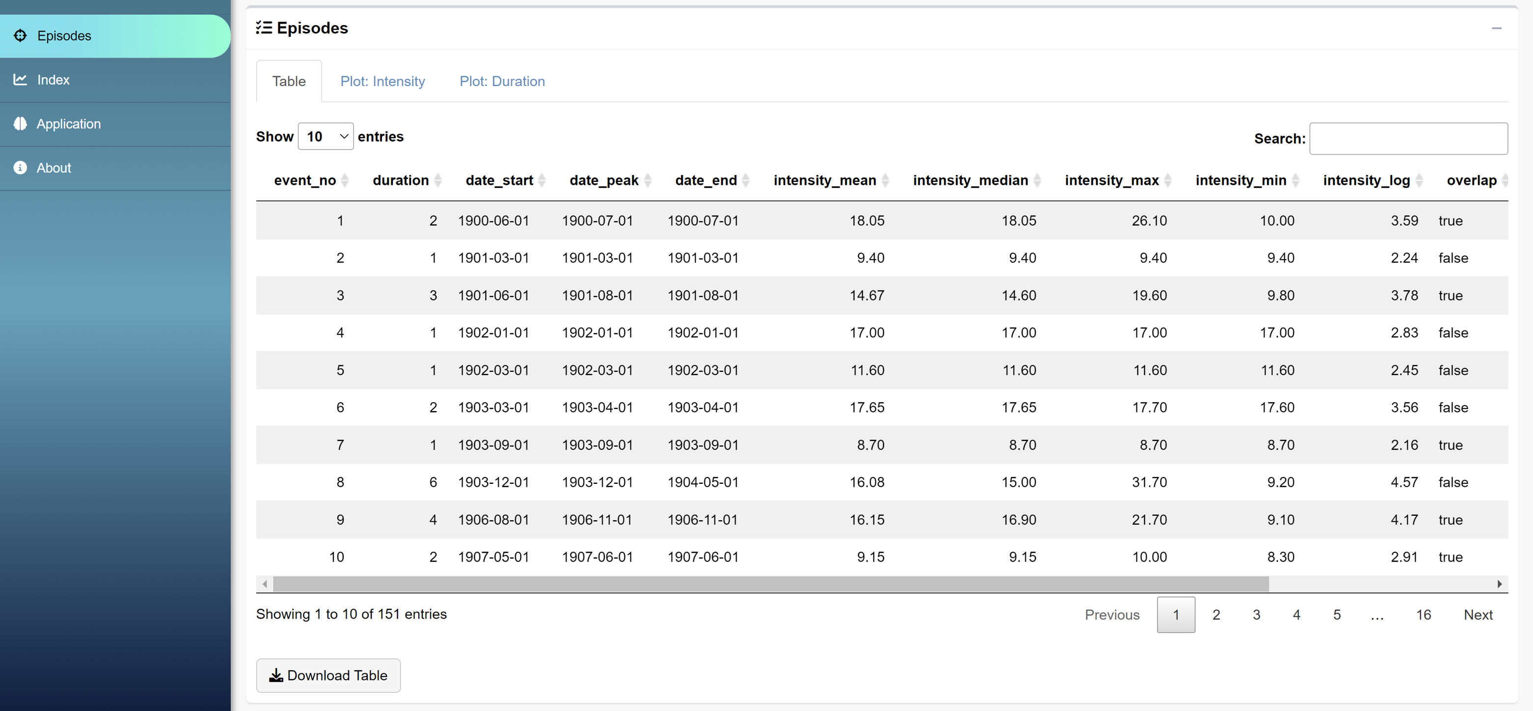
Task: Go to page 3 in pagination
Action: [1256, 615]
